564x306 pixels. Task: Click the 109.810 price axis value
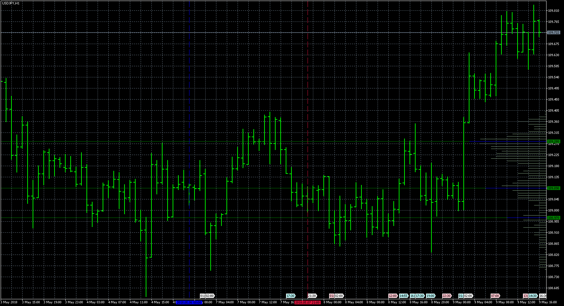click(x=554, y=11)
